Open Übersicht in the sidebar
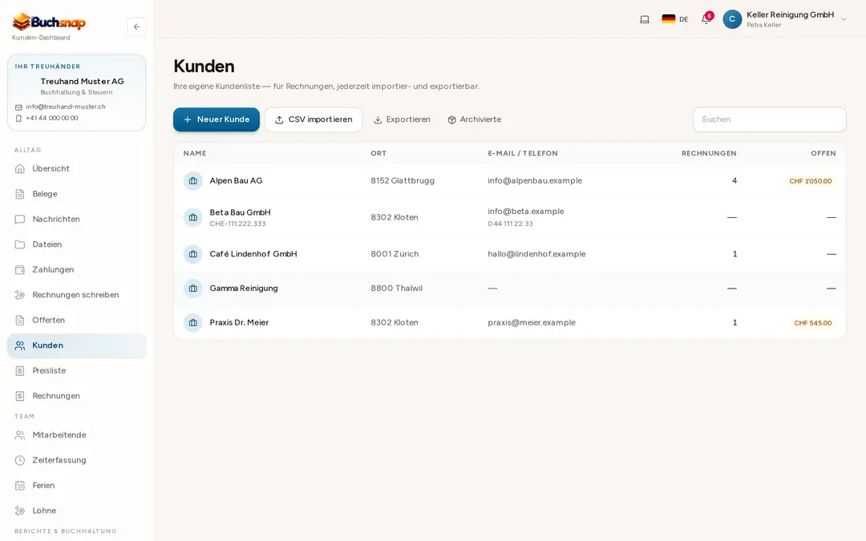 pyautogui.click(x=77, y=168)
